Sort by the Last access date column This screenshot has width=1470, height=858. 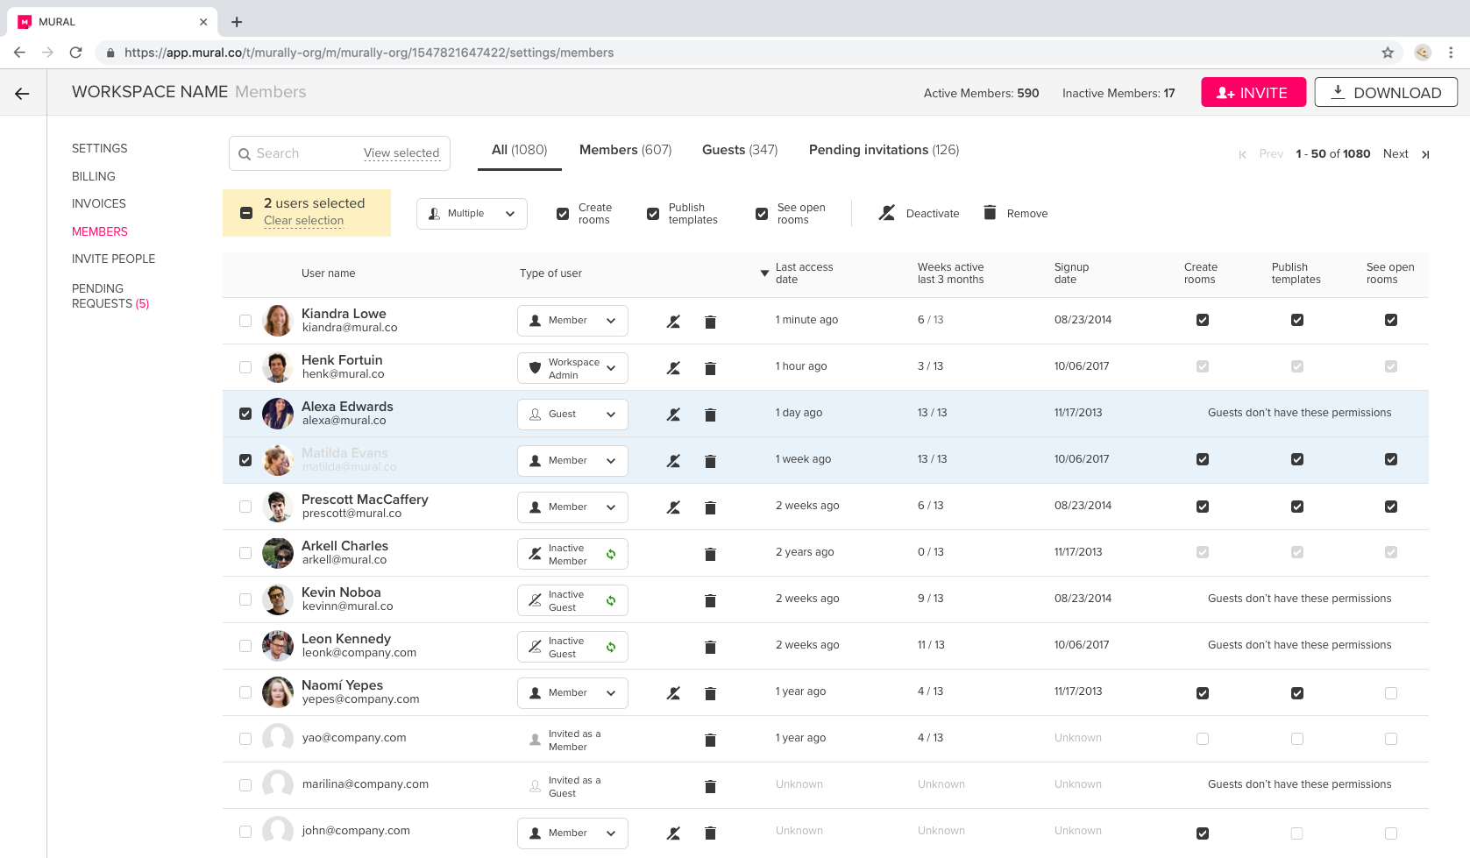797,273
